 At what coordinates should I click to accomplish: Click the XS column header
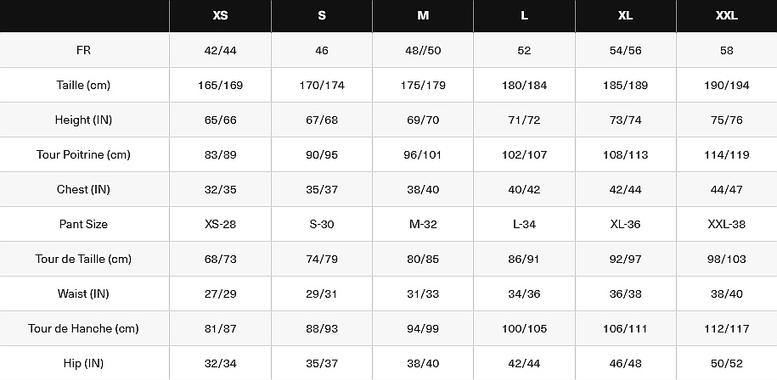click(x=220, y=16)
